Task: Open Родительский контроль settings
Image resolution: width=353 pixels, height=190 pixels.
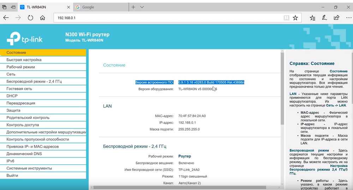Action: [28, 117]
